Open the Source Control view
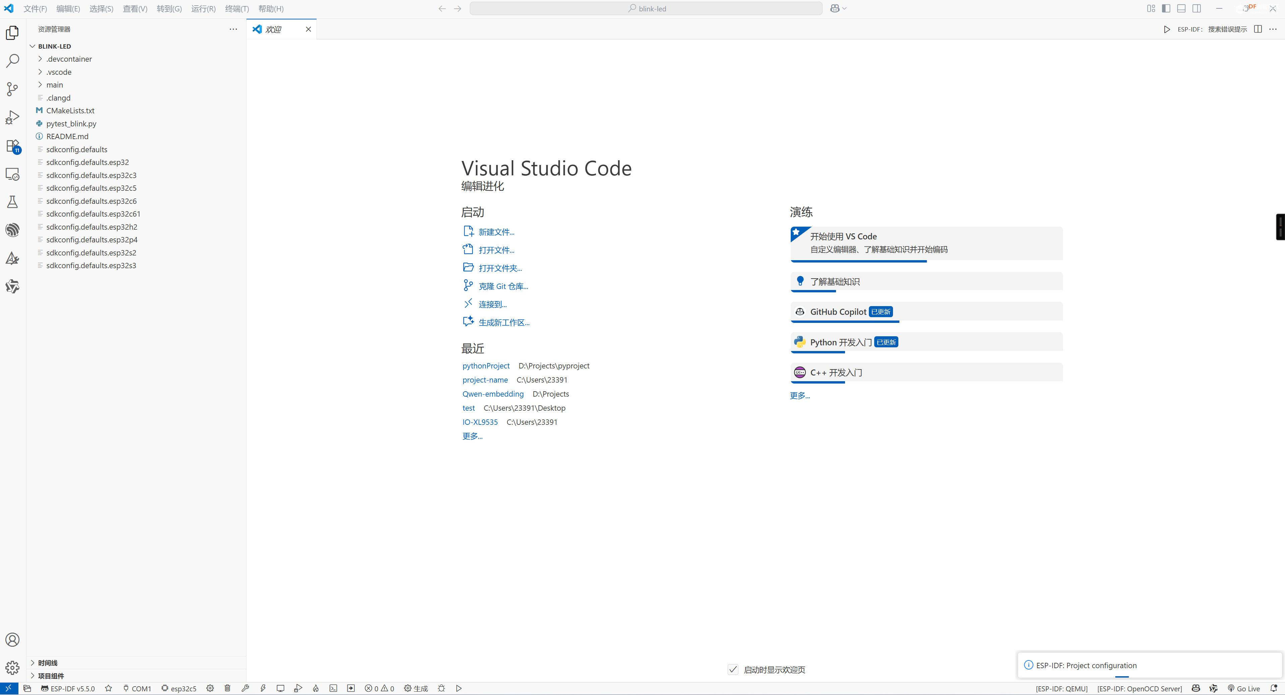 point(12,89)
